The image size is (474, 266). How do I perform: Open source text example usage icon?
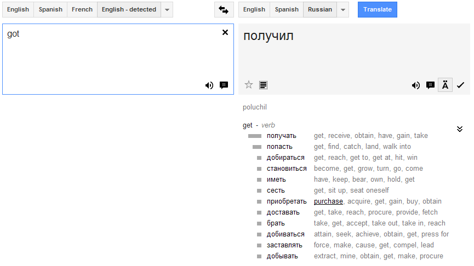(224, 85)
